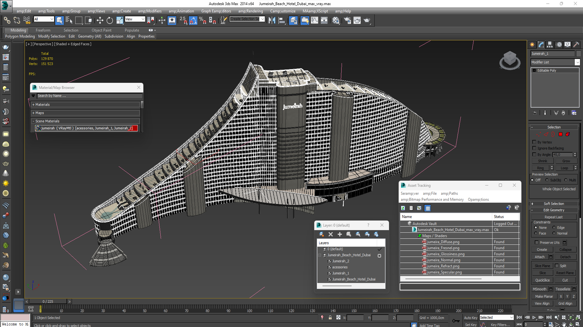
Task: Play the animation
Action: click(534, 318)
